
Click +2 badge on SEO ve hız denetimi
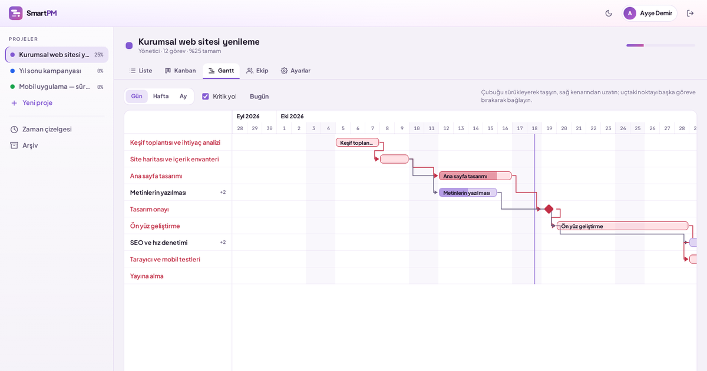[223, 242]
